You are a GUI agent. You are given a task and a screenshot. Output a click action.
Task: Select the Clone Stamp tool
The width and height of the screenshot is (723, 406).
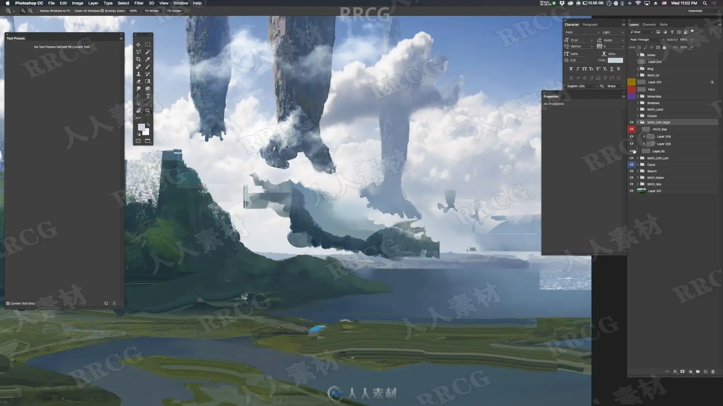click(x=138, y=74)
